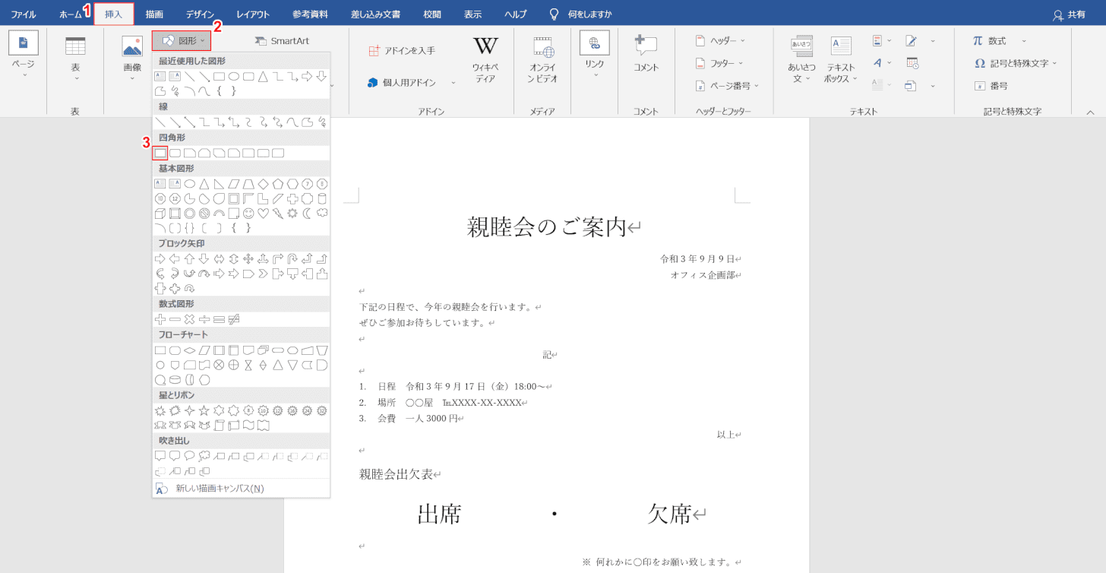
Task: Insert a SmartArt graphic
Action: (x=282, y=41)
